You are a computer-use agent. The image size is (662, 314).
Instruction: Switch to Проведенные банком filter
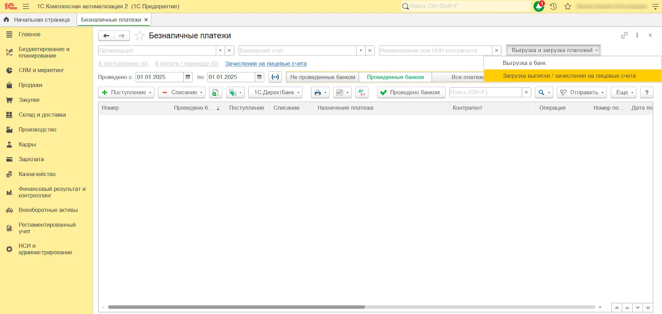(x=395, y=77)
